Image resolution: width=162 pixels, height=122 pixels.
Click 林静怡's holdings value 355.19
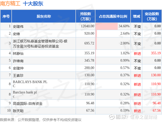(x=89, y=53)
